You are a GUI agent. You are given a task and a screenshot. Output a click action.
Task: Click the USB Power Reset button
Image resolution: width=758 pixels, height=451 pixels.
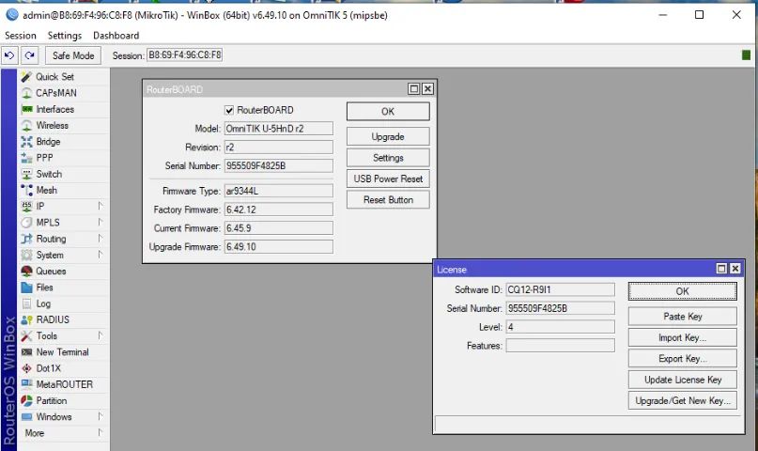click(388, 179)
